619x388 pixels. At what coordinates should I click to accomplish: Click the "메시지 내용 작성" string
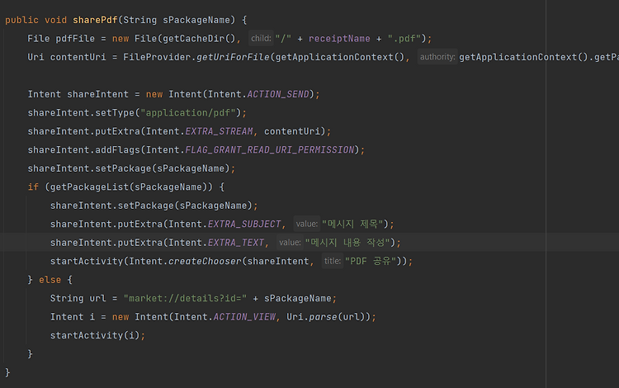point(347,243)
